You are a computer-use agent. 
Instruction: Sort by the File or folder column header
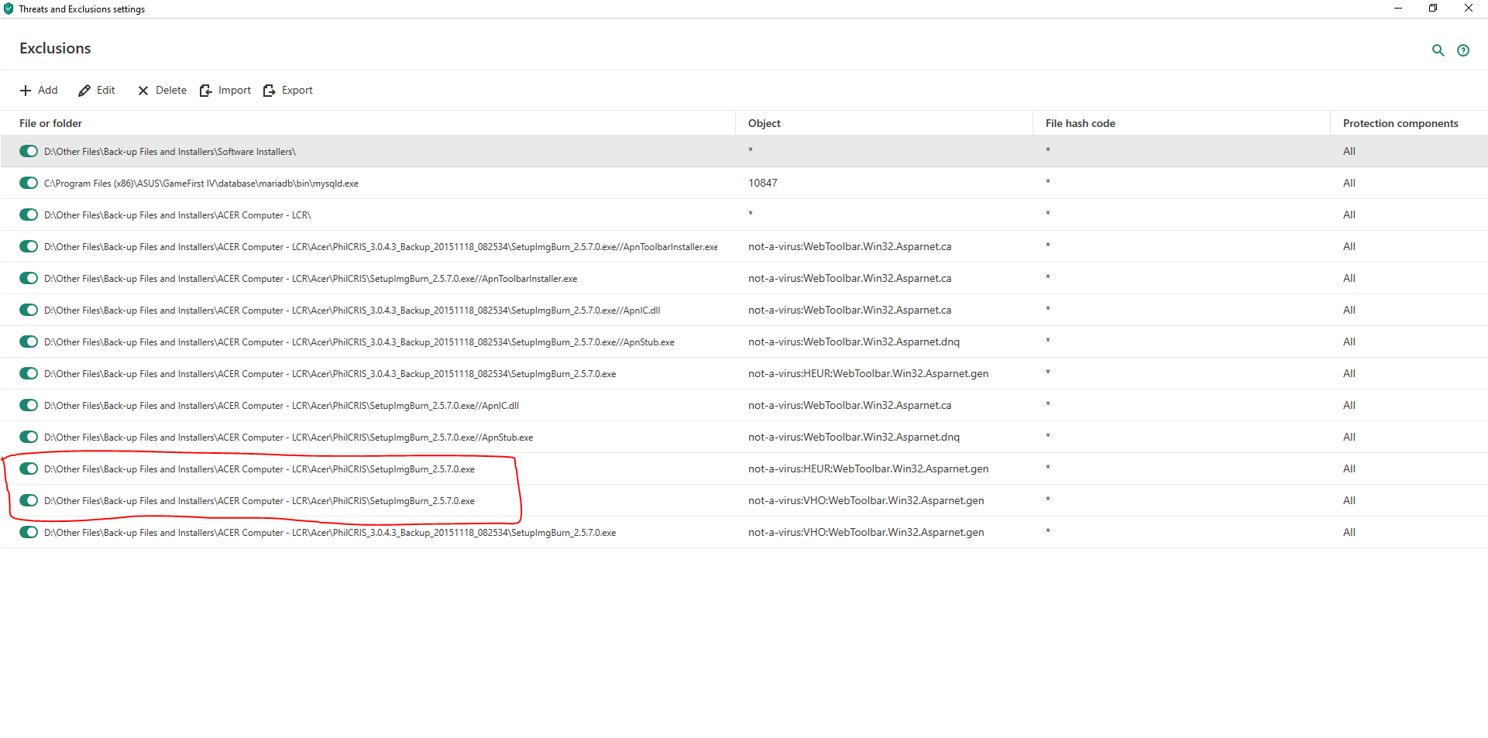50,123
